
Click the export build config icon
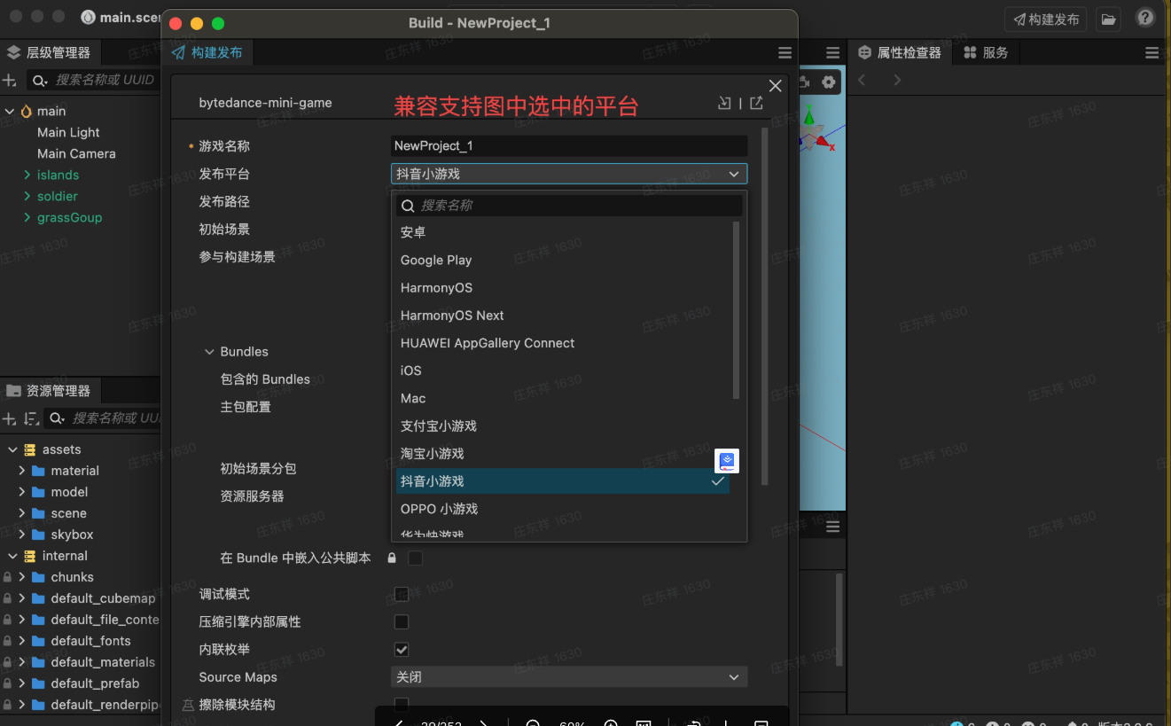(756, 103)
